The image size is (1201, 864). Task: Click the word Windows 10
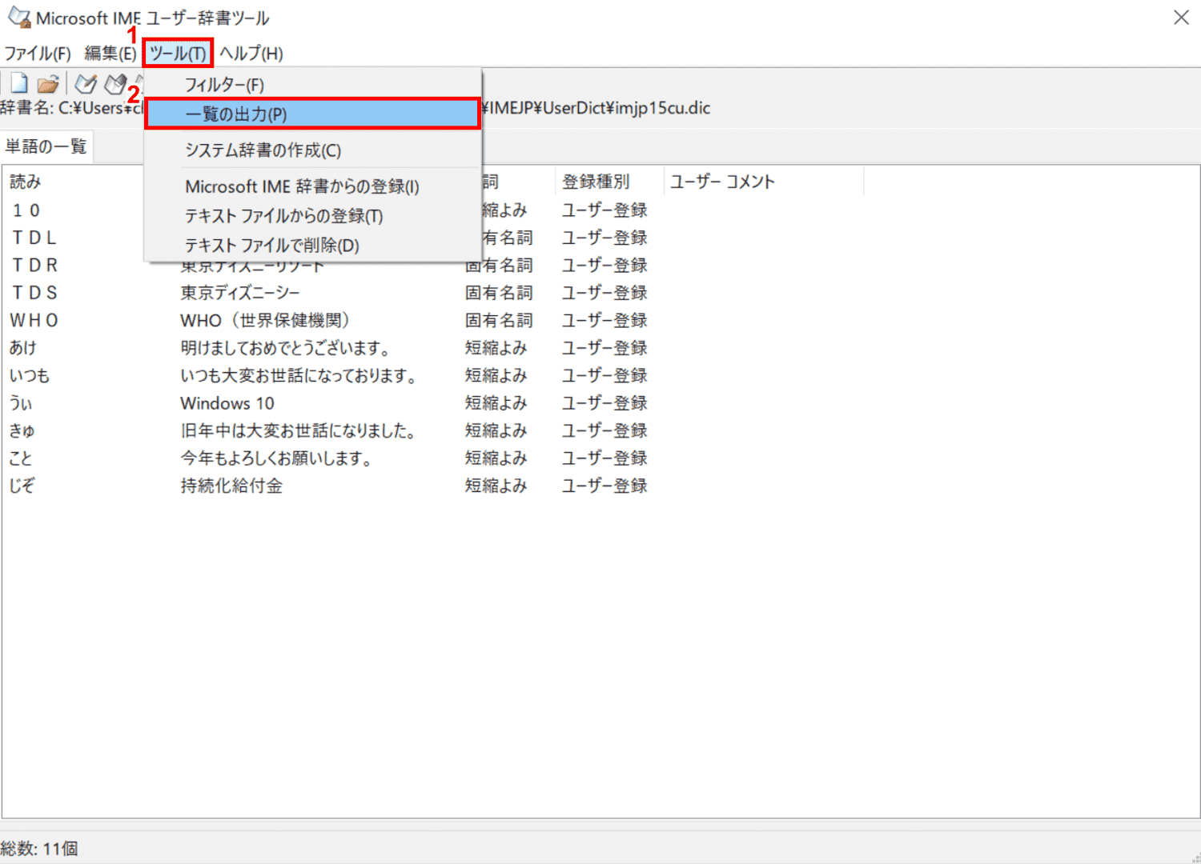(x=227, y=403)
